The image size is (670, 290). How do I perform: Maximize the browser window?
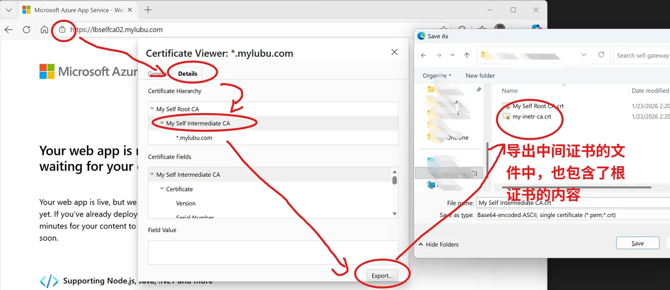click(513, 10)
